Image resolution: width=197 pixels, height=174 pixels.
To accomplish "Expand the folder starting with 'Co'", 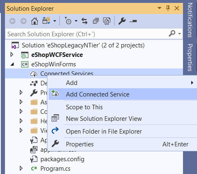I will (21, 111).
